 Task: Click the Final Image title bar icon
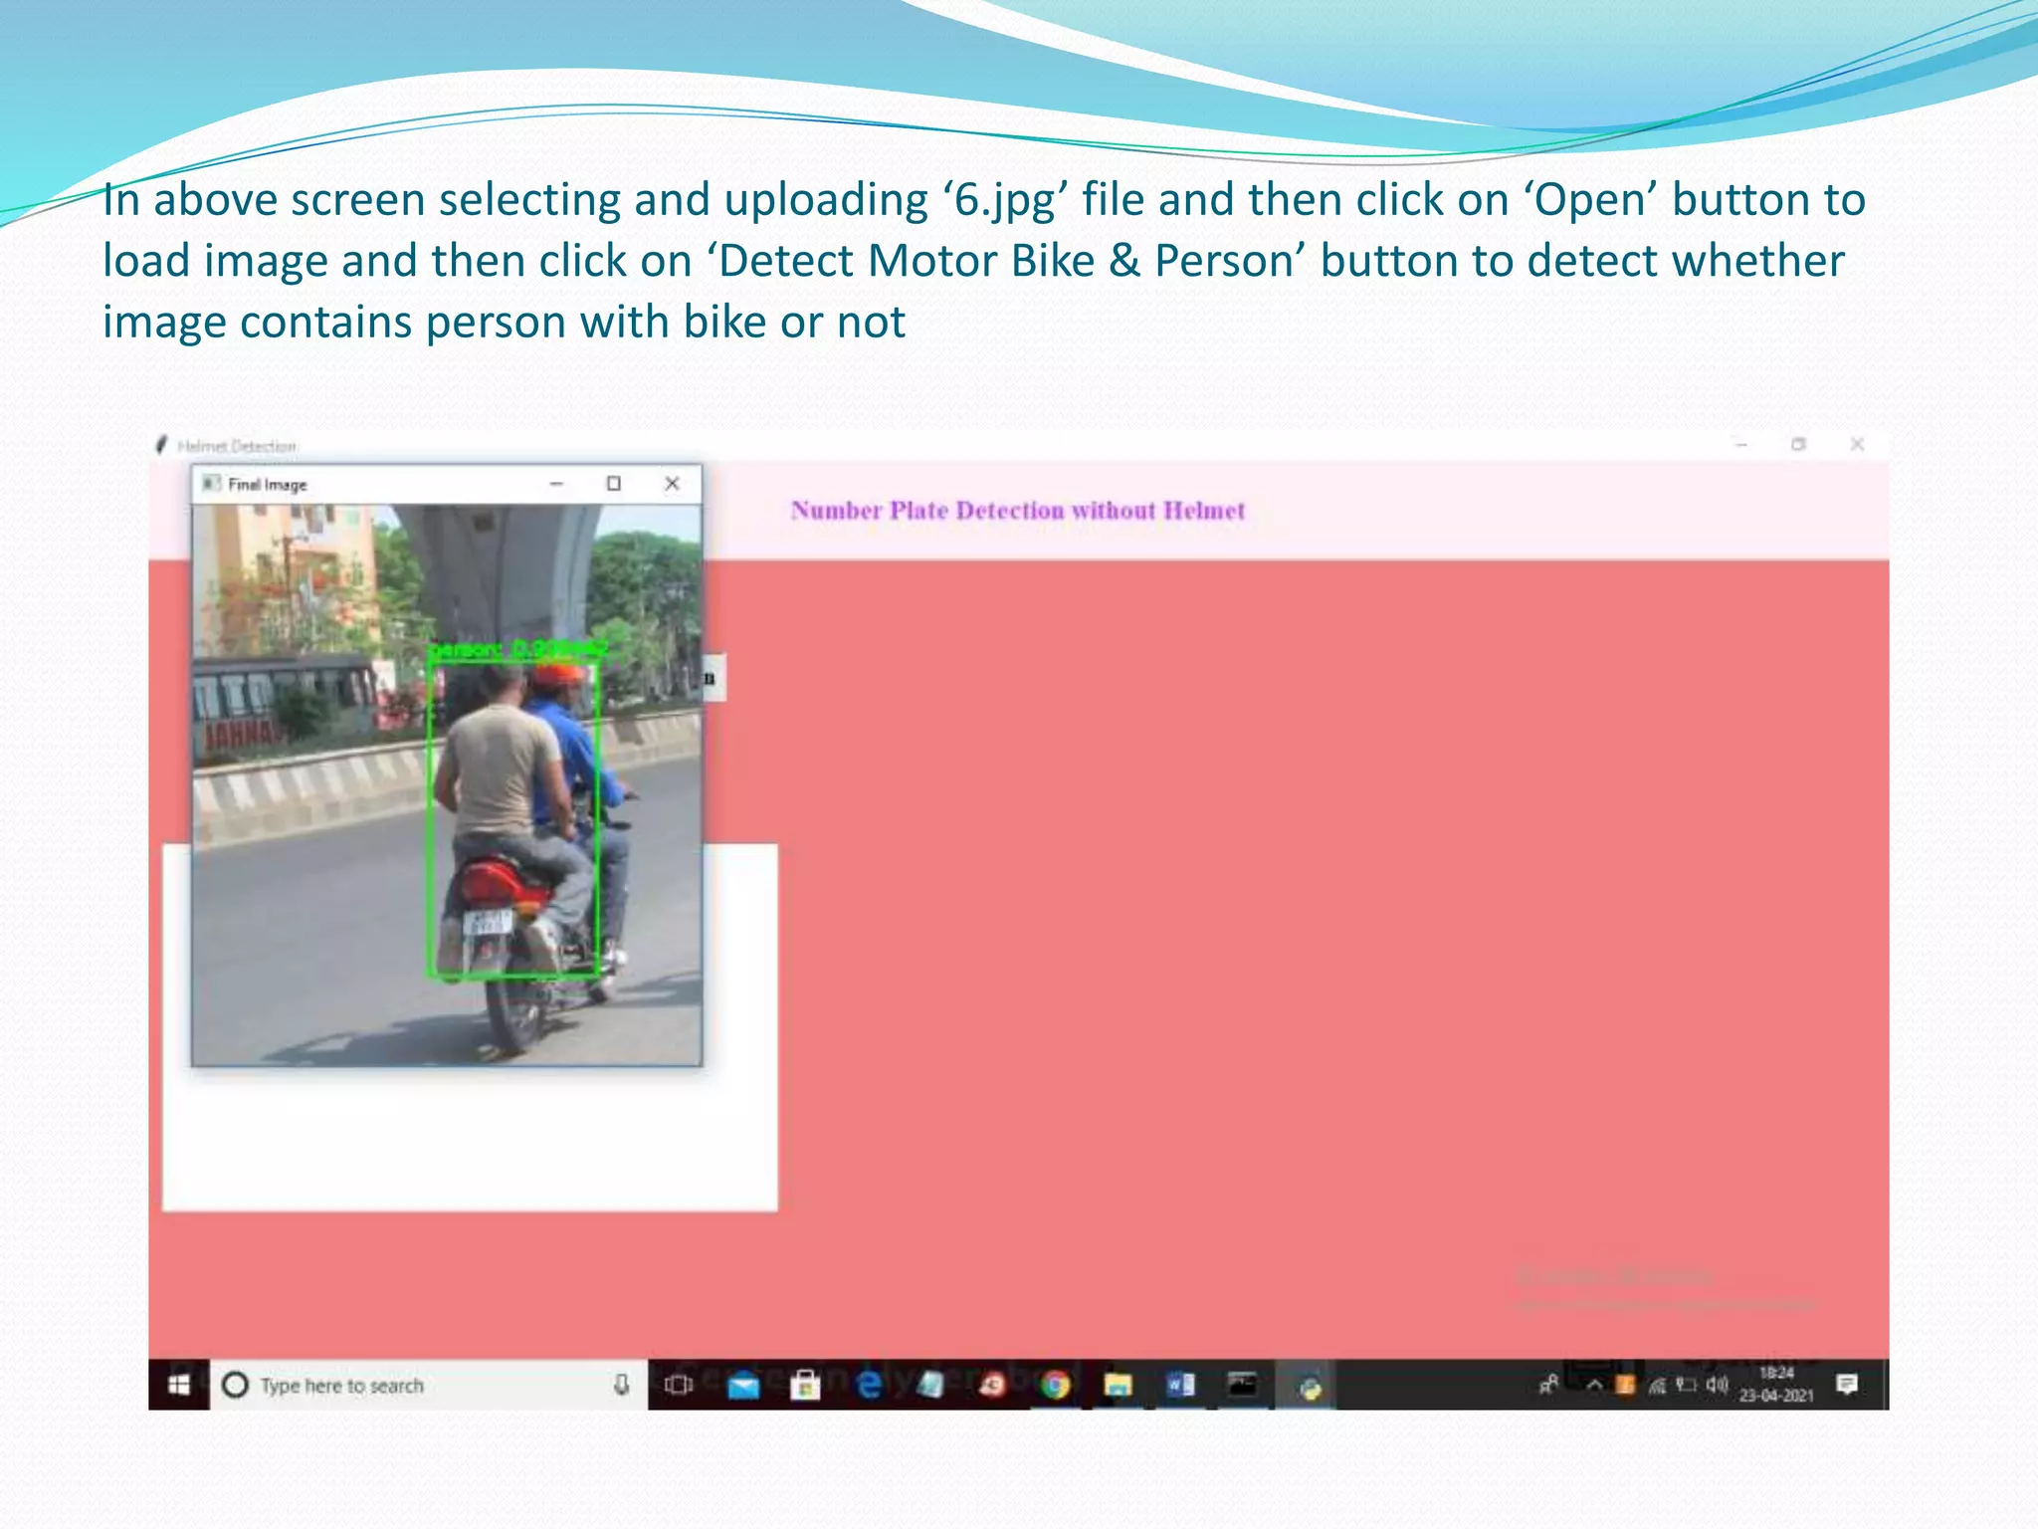tap(210, 484)
